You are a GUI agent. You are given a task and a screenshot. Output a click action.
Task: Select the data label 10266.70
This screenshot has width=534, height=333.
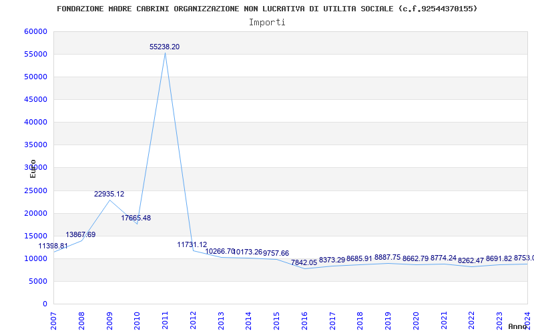click(x=220, y=252)
